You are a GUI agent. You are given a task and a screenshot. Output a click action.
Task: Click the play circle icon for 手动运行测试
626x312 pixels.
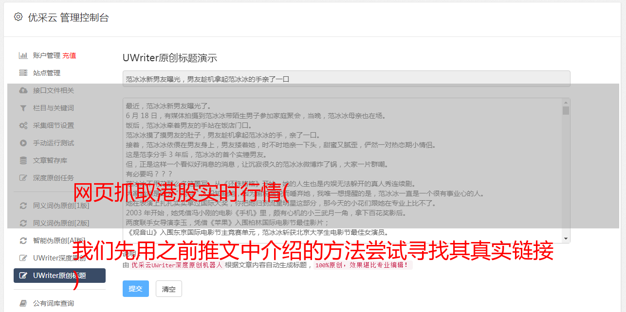(x=23, y=143)
